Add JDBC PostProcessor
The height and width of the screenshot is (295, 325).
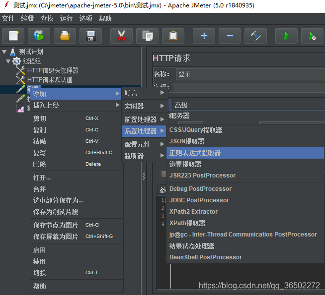point(245,200)
